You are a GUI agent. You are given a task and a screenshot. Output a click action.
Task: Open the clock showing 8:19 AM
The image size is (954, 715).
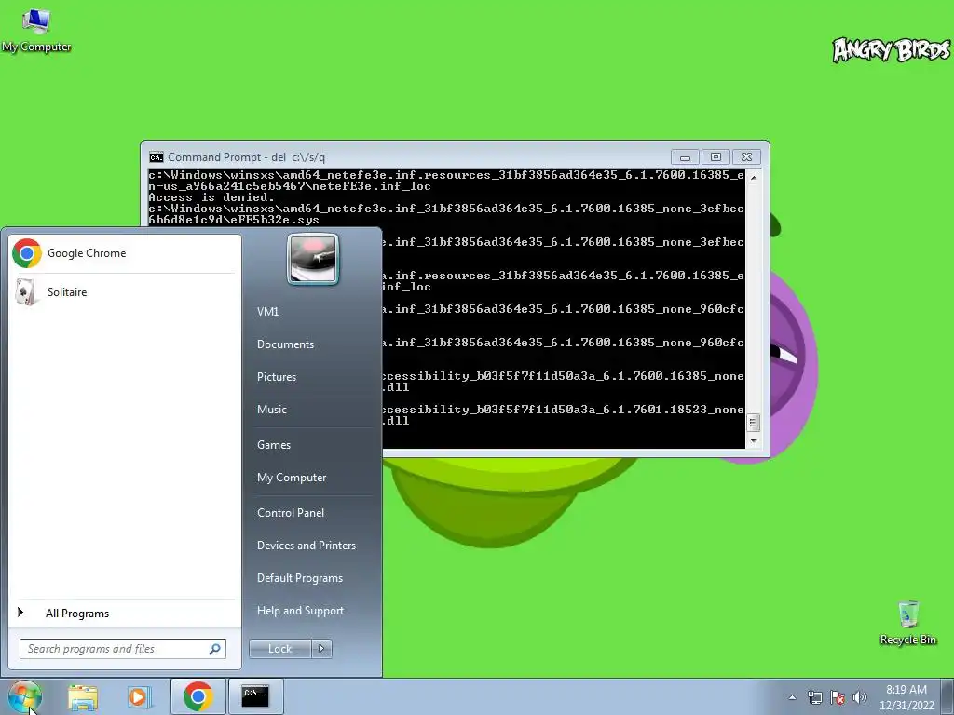point(906,696)
